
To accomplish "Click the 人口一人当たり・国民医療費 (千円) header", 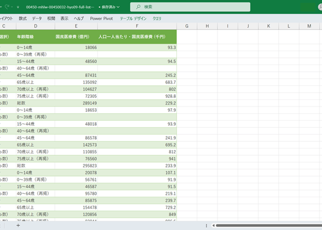I will 137,37.
